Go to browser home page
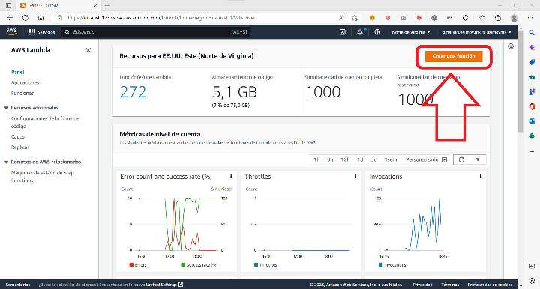The height and width of the screenshot is (289, 540). pos(40,18)
